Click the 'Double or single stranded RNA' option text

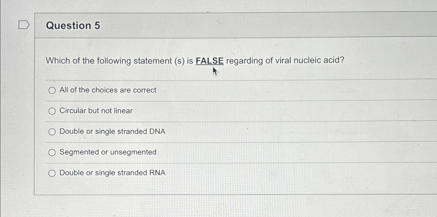coord(112,173)
